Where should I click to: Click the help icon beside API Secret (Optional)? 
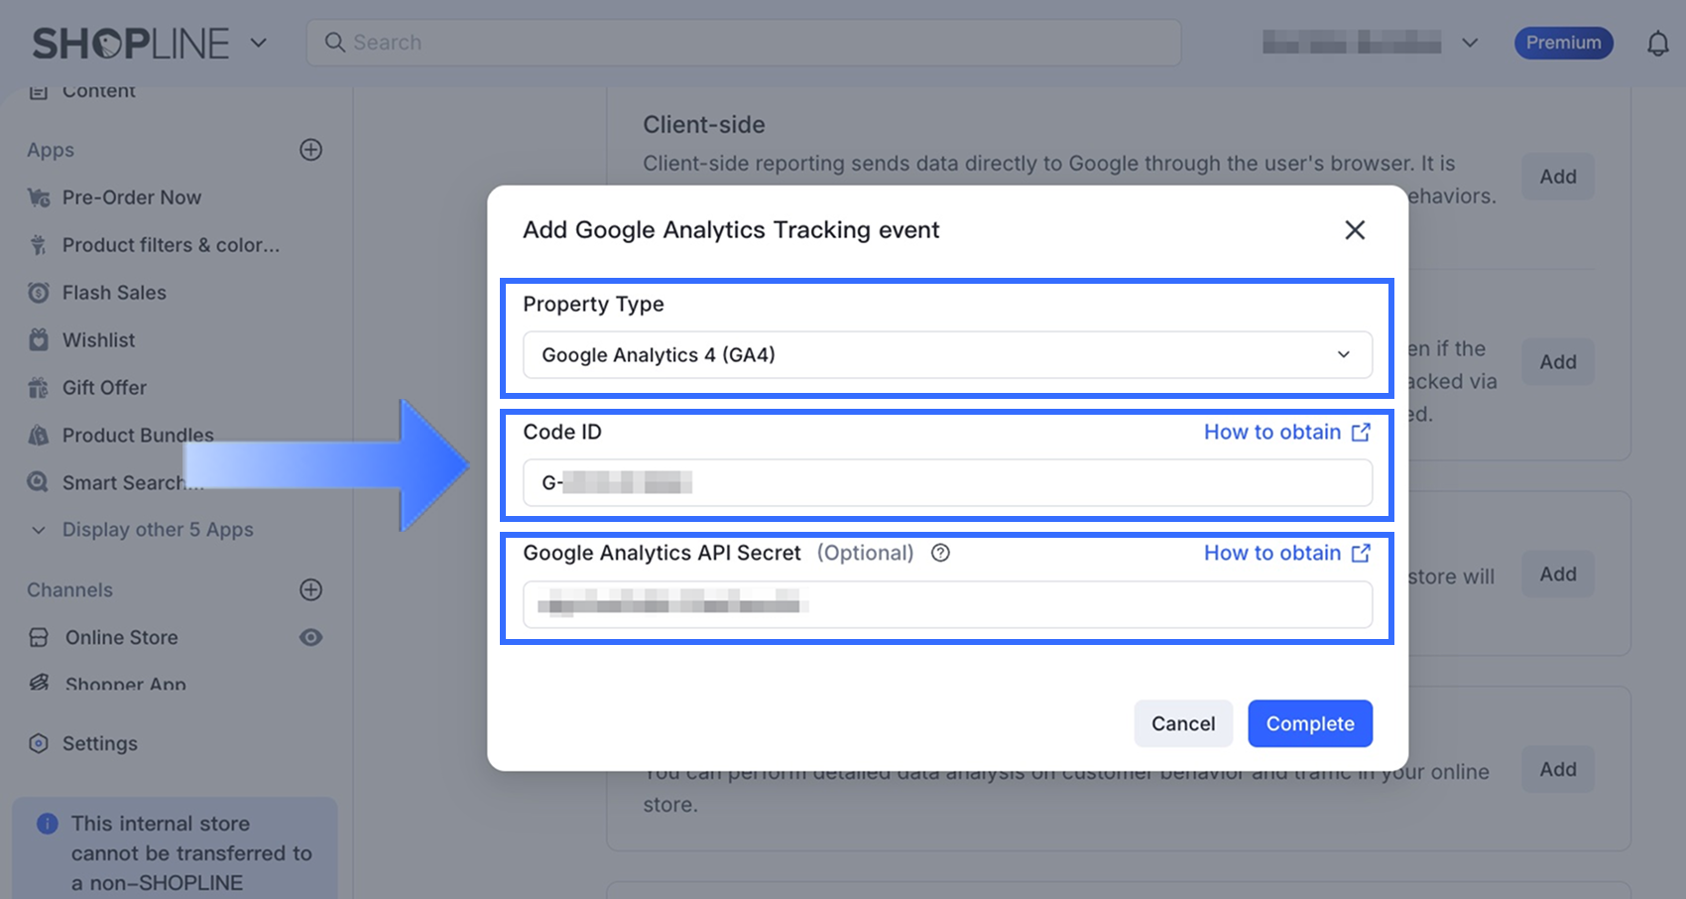tap(940, 553)
